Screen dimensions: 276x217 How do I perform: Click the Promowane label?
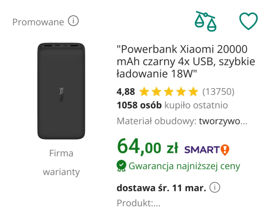pyautogui.click(x=38, y=22)
